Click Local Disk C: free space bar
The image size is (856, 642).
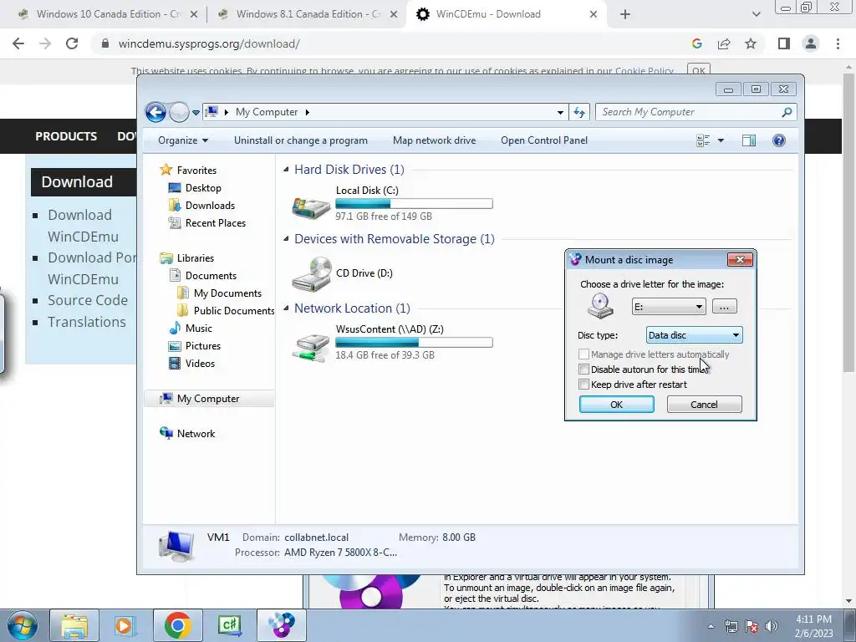click(414, 204)
